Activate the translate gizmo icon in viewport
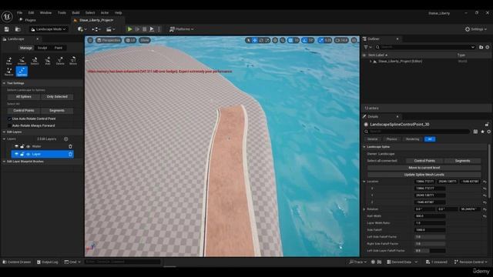Viewport: 493px width, 277px height. (x=255, y=40)
